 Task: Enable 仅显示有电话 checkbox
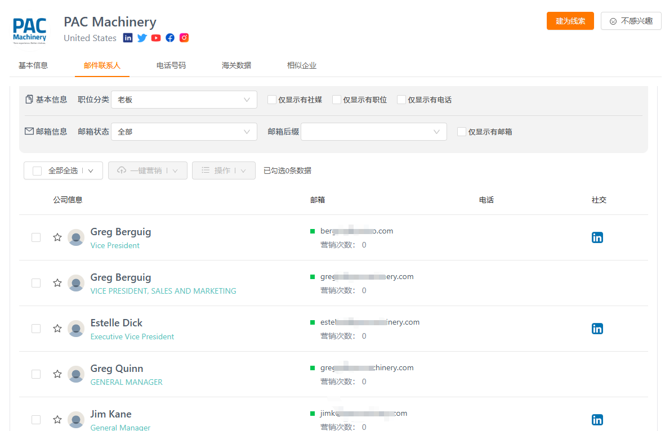[x=401, y=100]
